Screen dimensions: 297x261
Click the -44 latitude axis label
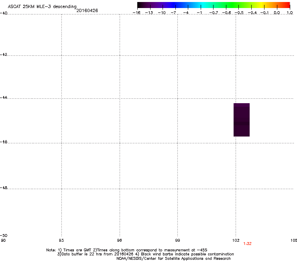point(4,98)
